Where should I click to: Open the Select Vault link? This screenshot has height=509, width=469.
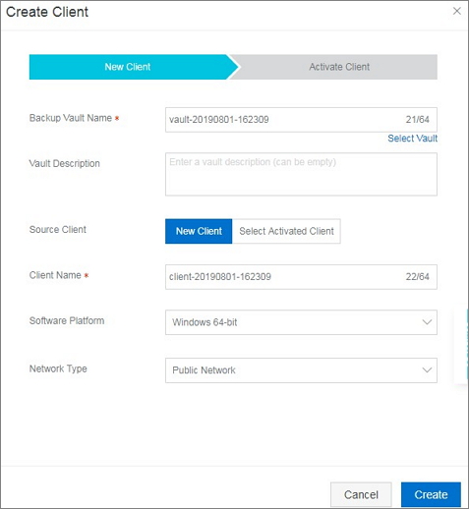(x=413, y=139)
